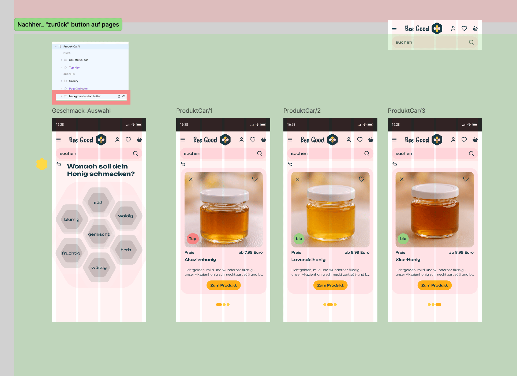
Task: Click 'Zum Produkt' button for Akazienhonig
Action: tap(223, 285)
